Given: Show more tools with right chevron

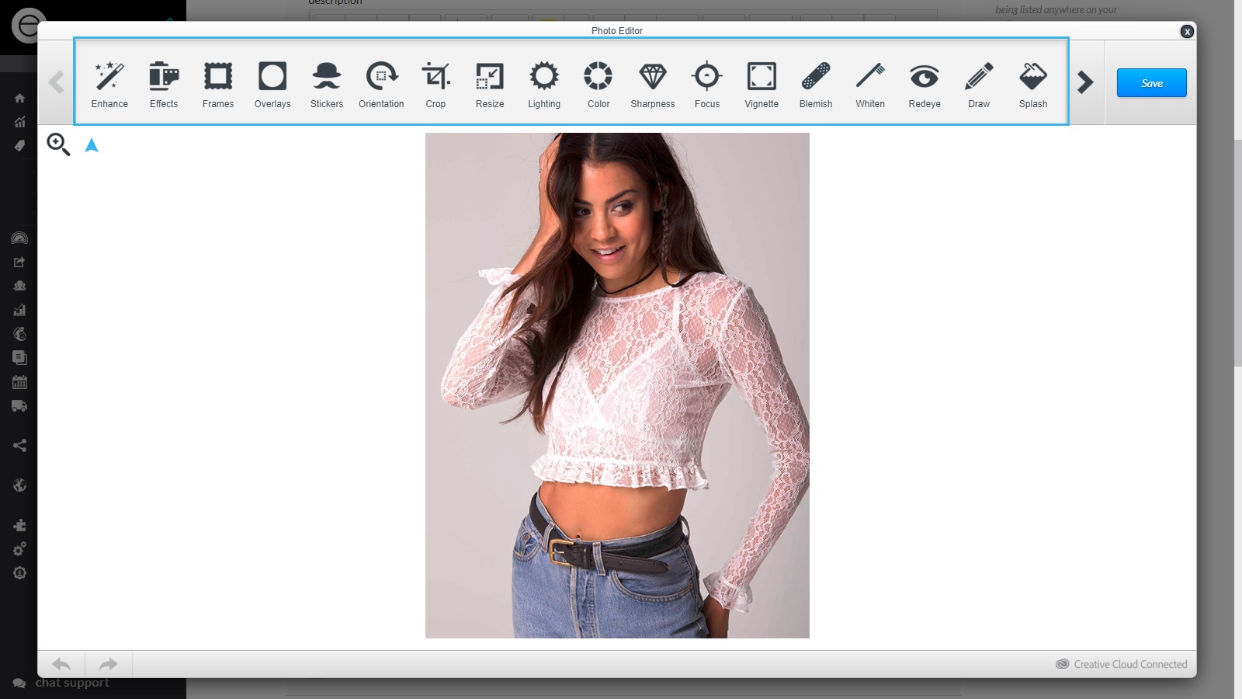Looking at the screenshot, I should click(x=1086, y=82).
